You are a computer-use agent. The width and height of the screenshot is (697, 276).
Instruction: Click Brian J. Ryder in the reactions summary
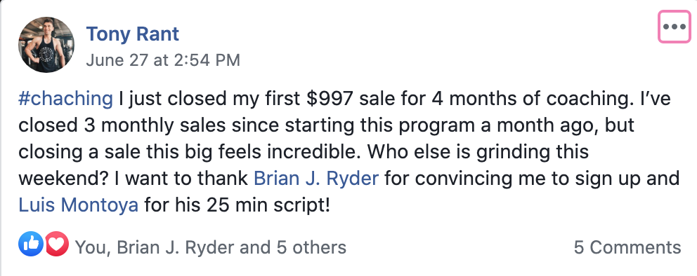click(x=176, y=247)
